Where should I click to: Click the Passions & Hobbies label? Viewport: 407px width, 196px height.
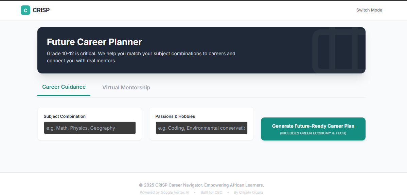tap(175, 116)
